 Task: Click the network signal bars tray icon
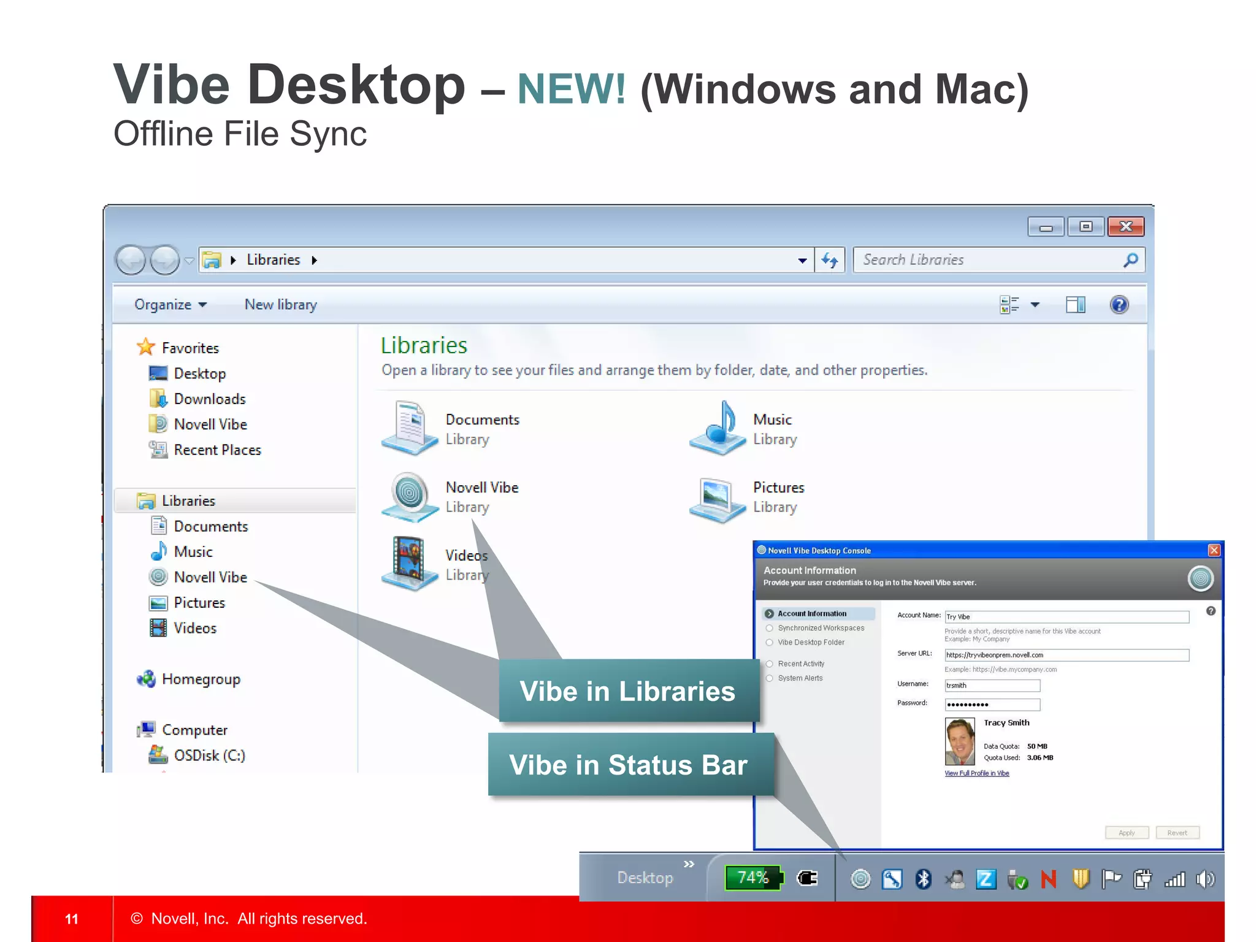1174,879
